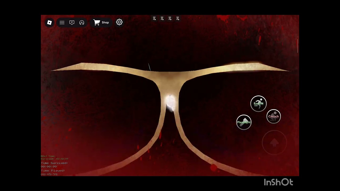
Task: Switch the Flashlight on or off
Action: pyautogui.click(x=244, y=122)
